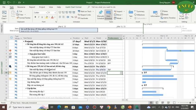Viewport: 196px width, 110px height.
Task: Activate Format Painter
Action: (24, 18)
